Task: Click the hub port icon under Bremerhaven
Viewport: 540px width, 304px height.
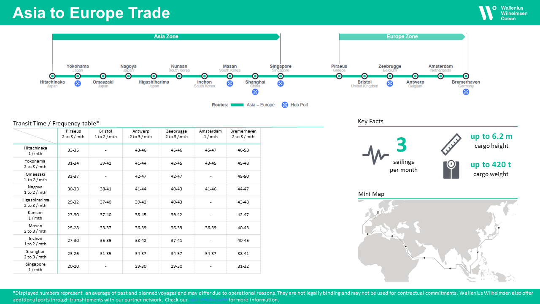Action: tap(466, 92)
